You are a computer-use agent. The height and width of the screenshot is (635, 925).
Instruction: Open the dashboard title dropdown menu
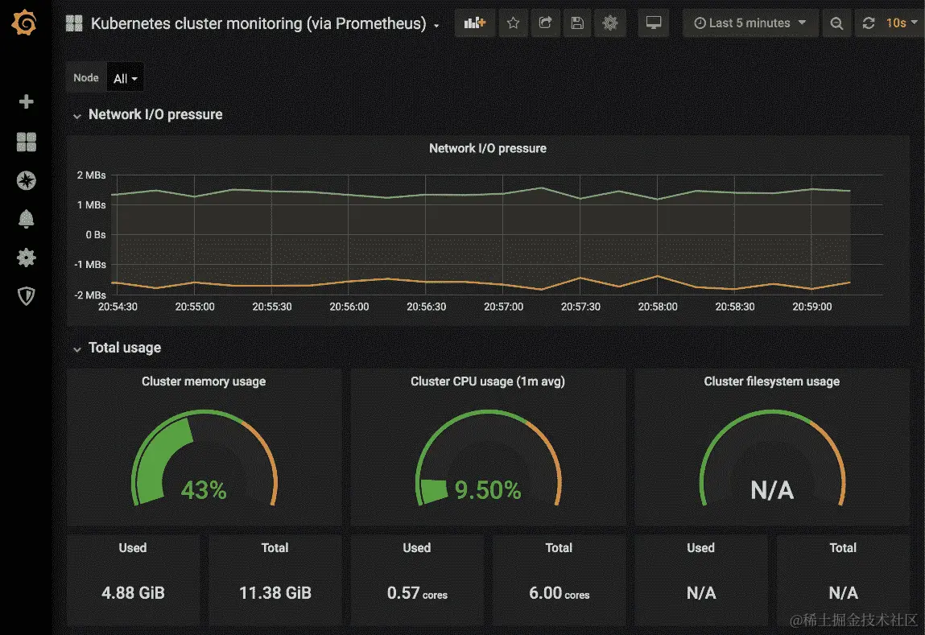[437, 24]
